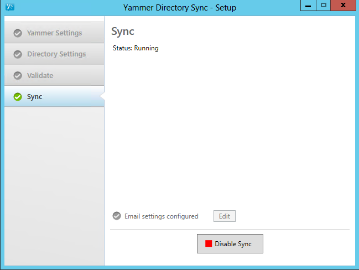Click the Email settings configured label
This screenshot has height=270, width=359.
coord(162,216)
